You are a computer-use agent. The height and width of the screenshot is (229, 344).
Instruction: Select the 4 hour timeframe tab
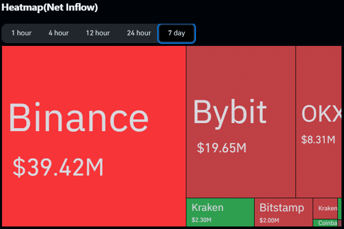[x=59, y=33]
